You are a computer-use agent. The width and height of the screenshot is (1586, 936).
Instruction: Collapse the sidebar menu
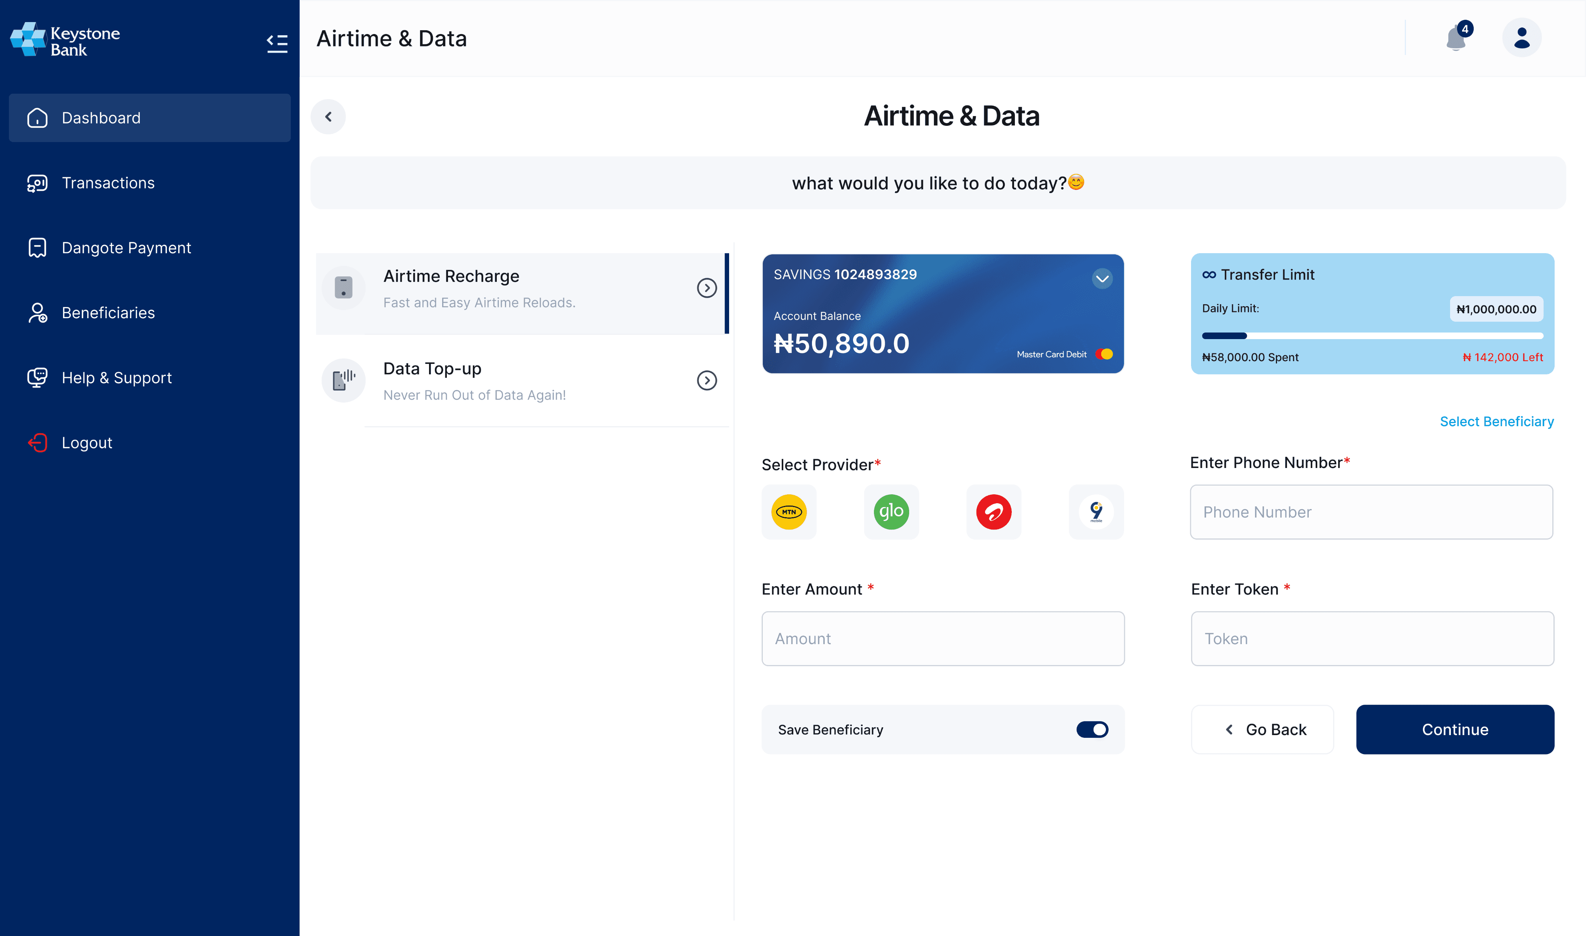click(x=277, y=43)
